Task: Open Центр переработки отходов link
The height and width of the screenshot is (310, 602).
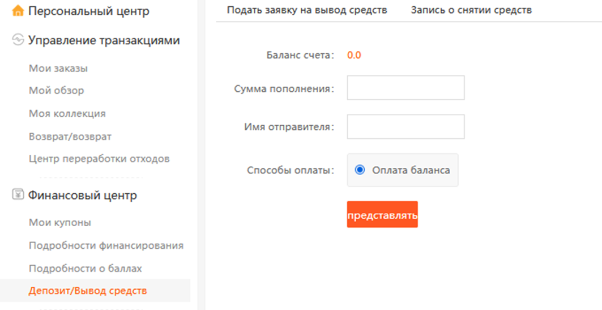Action: (99, 159)
